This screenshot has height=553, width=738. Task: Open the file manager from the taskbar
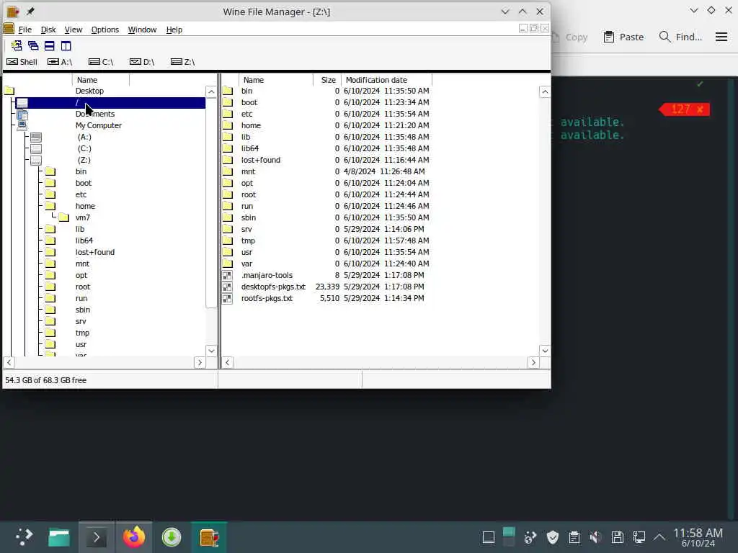59,537
